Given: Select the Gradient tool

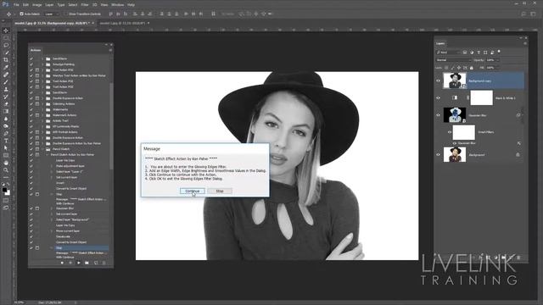Looking at the screenshot, I should tap(6, 111).
